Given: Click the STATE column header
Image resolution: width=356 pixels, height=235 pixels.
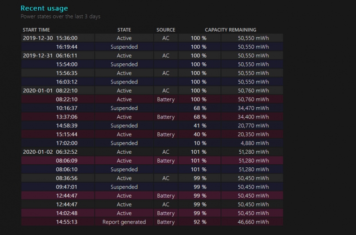Looking at the screenshot, I should click(124, 30).
